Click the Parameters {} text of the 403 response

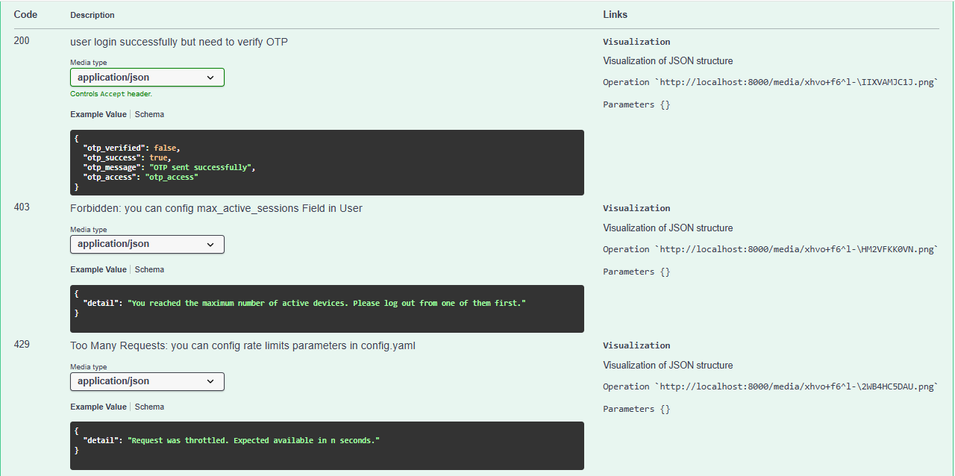(636, 272)
